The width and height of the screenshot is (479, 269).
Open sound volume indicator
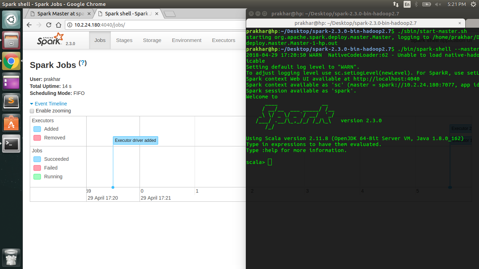[438, 4]
